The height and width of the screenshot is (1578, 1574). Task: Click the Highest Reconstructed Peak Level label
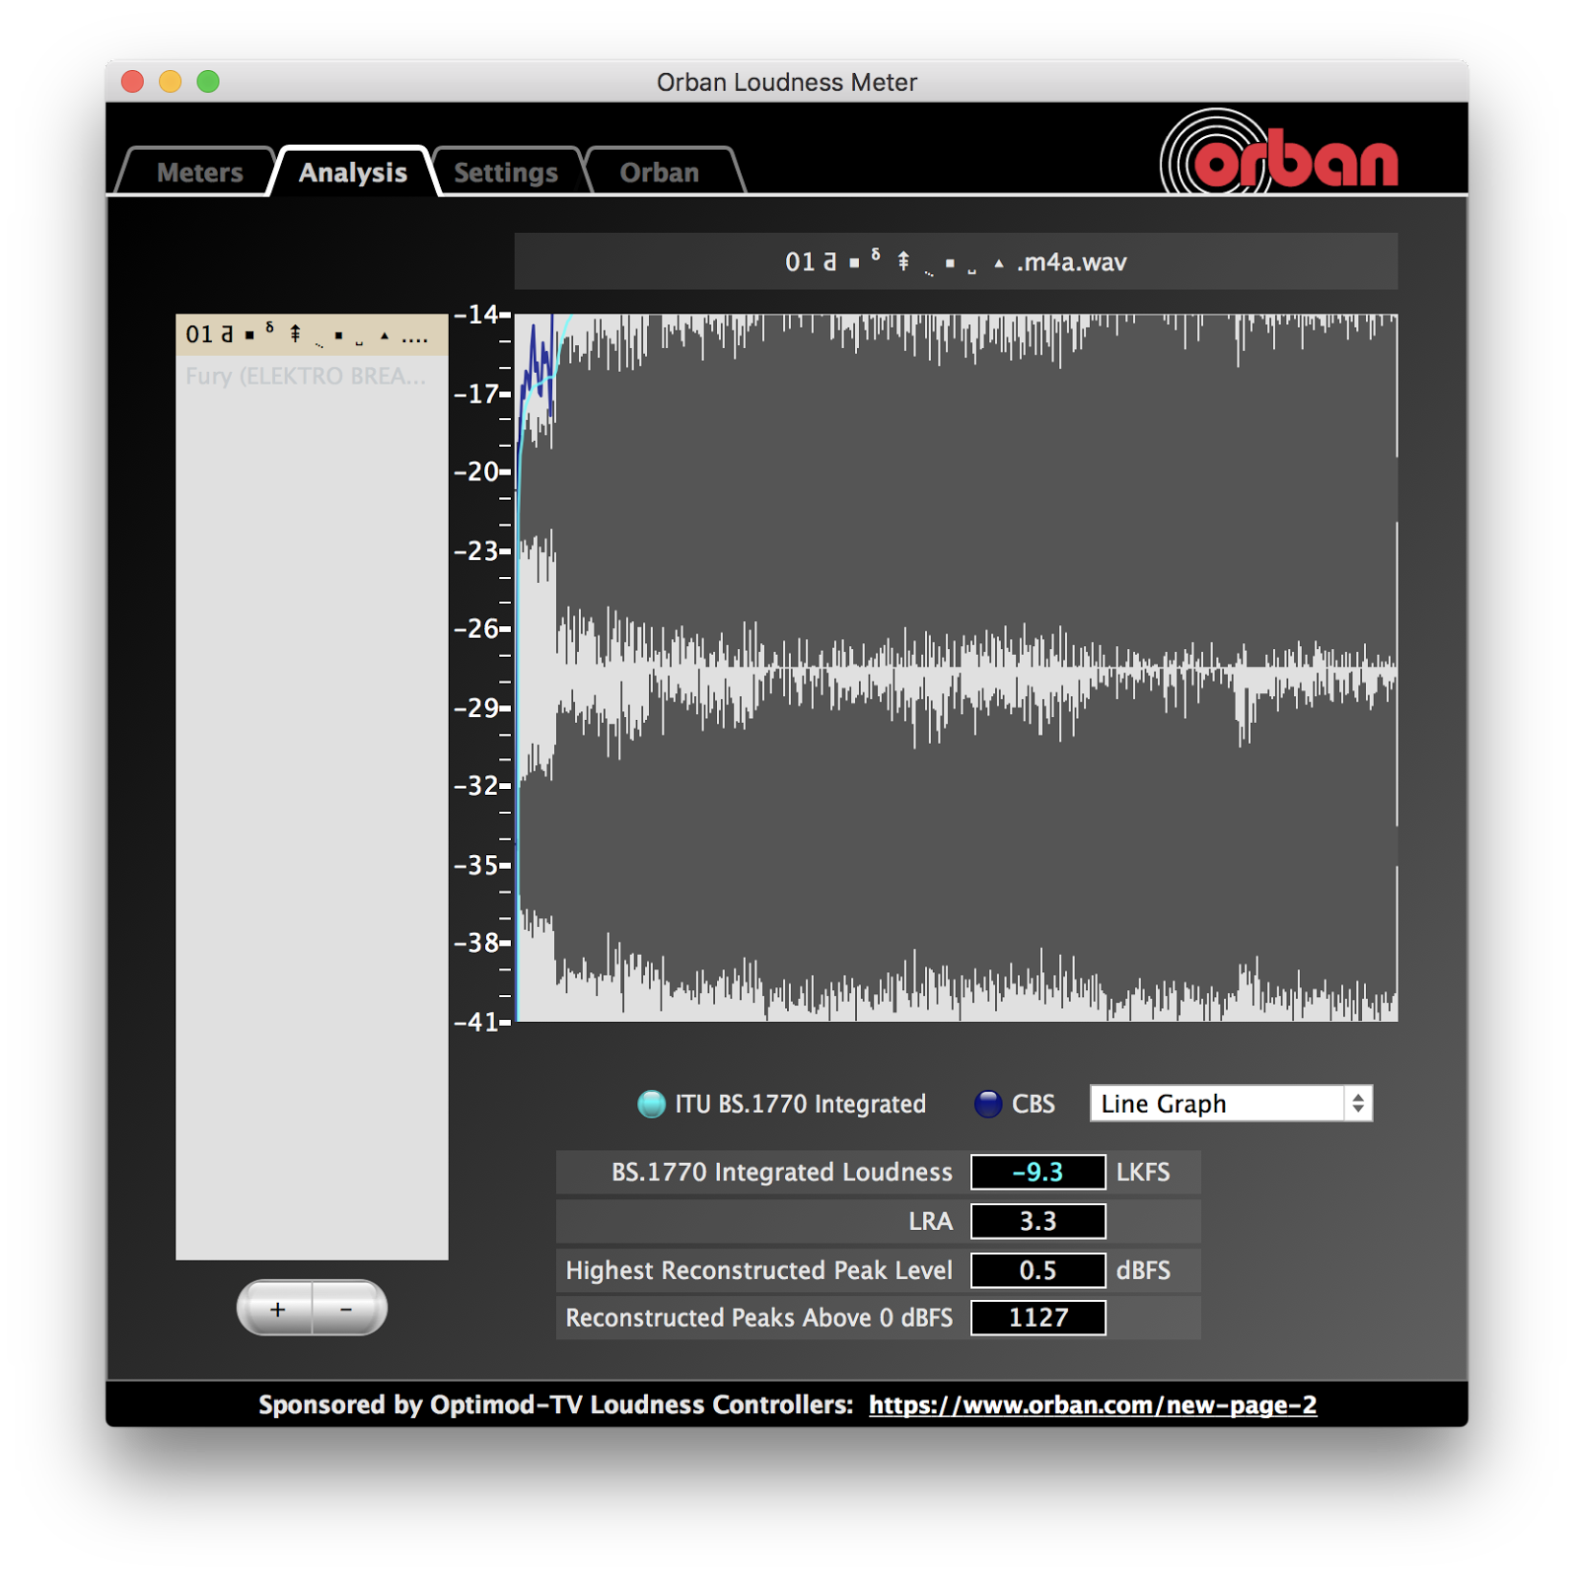click(x=759, y=1270)
